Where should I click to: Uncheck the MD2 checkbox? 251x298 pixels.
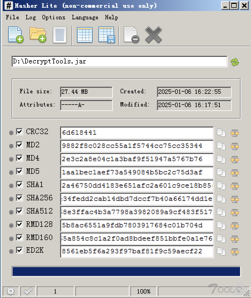click(19, 145)
